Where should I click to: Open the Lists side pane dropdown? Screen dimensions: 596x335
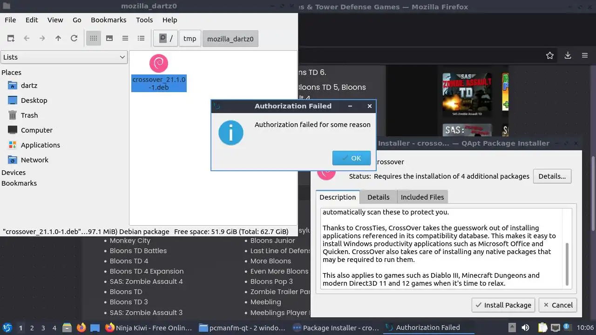click(x=64, y=57)
